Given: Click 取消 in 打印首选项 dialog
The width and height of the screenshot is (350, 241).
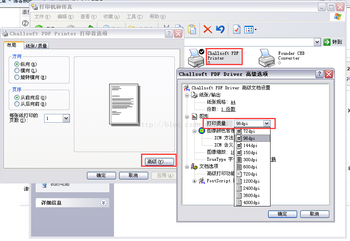Looking at the screenshot, I should (133, 175).
